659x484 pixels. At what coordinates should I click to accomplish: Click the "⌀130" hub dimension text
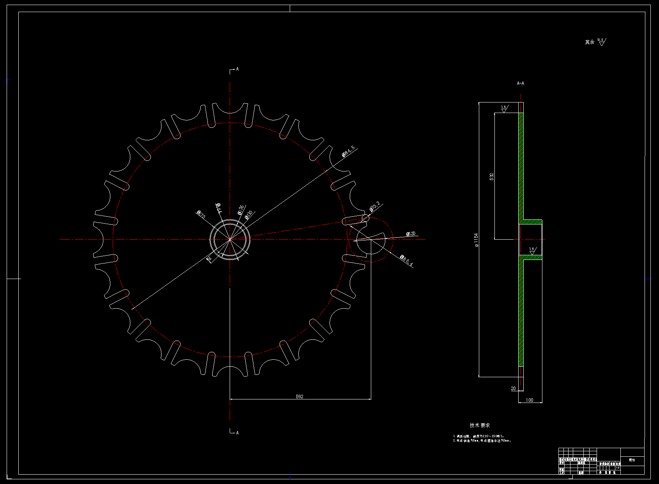(249, 215)
